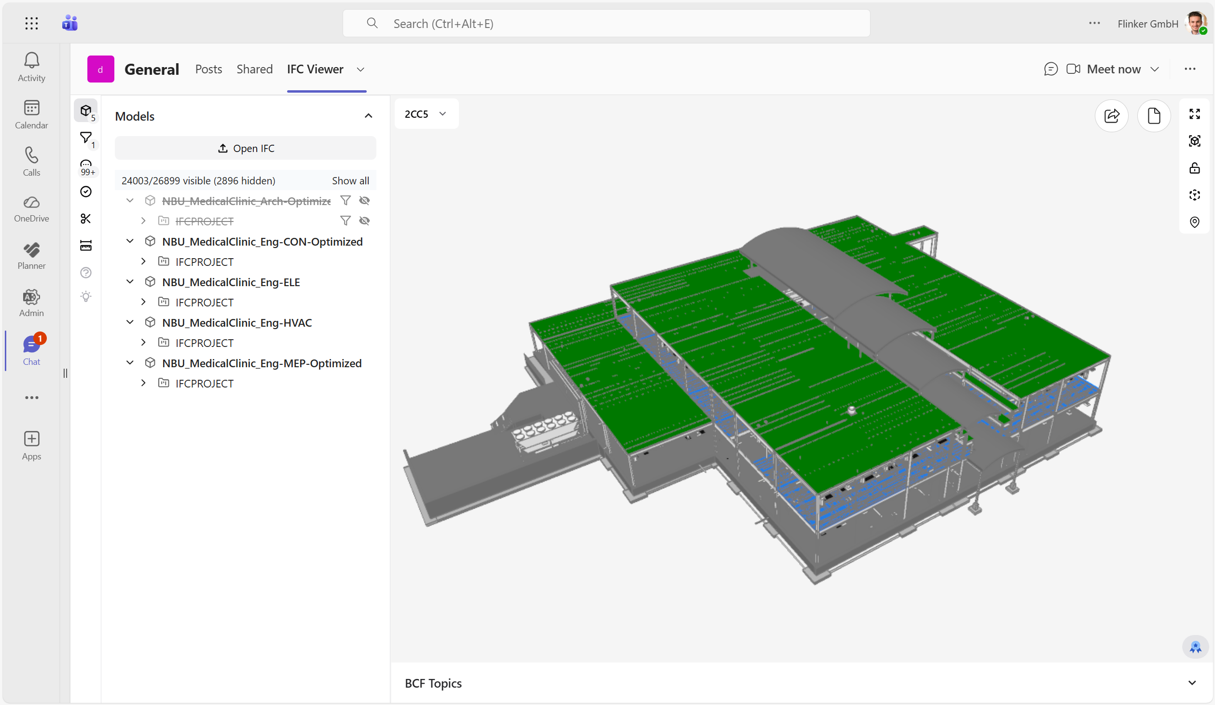
Task: Start a meeting with Meet now
Action: point(1113,69)
